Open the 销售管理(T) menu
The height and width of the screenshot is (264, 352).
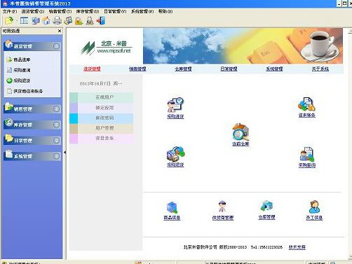click(x=60, y=11)
